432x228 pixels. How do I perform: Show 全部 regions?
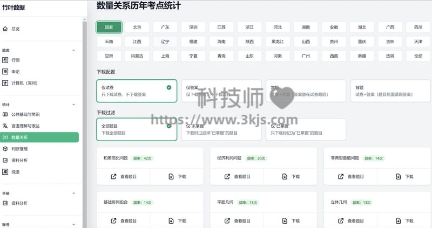point(418,56)
